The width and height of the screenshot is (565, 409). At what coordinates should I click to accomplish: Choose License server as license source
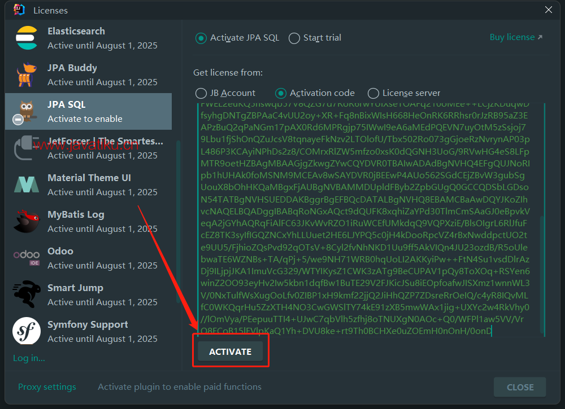point(373,94)
